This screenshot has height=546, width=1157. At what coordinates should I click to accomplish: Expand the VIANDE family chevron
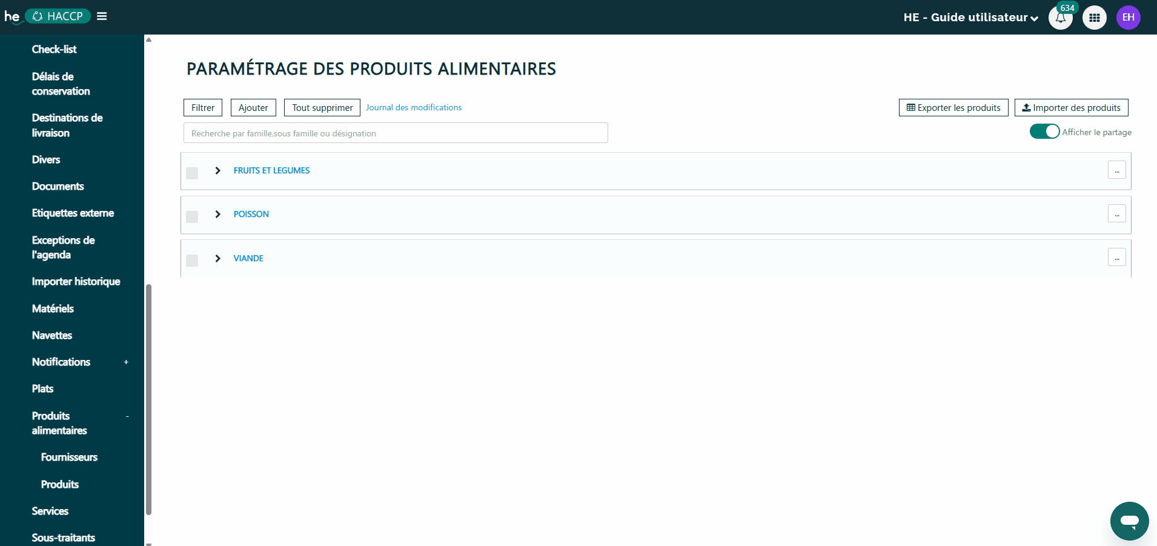[x=218, y=259]
